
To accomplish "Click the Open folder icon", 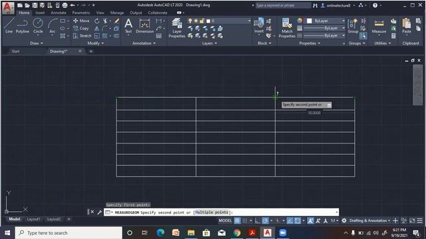I will pos(27,5).
